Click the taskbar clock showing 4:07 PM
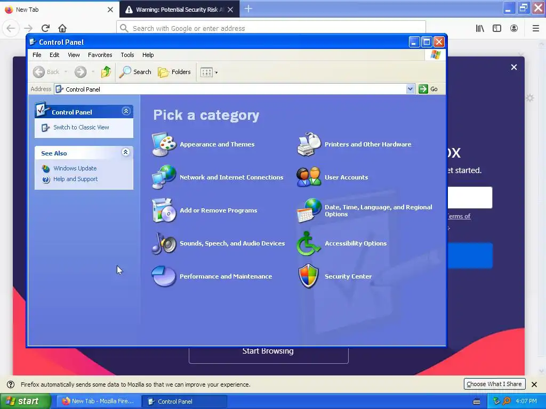This screenshot has width=546, height=409. click(x=526, y=402)
